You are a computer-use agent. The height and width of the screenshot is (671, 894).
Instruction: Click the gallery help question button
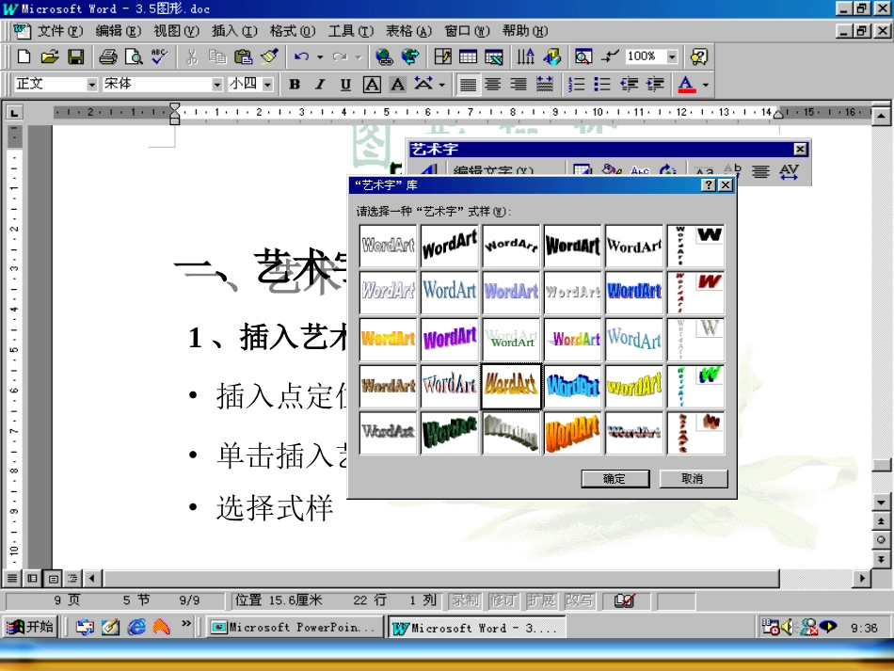(708, 184)
